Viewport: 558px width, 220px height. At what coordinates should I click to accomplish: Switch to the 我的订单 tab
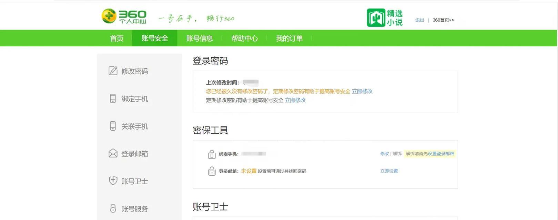click(289, 38)
